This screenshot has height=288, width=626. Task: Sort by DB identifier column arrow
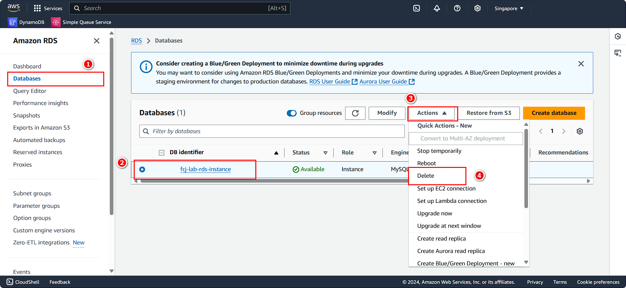[276, 153]
